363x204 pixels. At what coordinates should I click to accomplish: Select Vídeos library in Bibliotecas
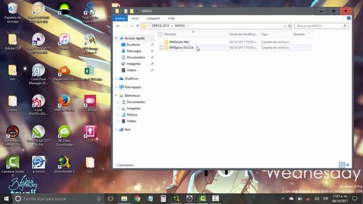[131, 121]
